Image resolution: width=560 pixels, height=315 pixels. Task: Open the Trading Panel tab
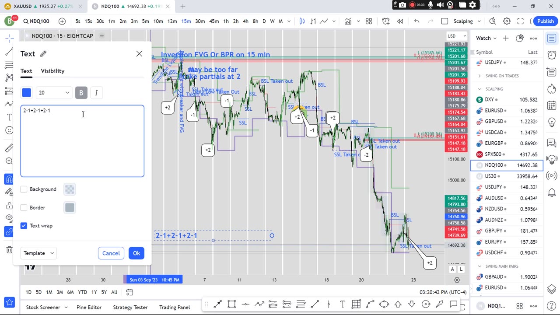(175, 307)
